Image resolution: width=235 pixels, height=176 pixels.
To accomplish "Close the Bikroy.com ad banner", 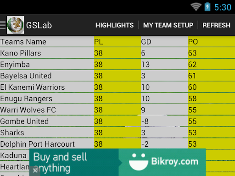I will coord(35,170).
